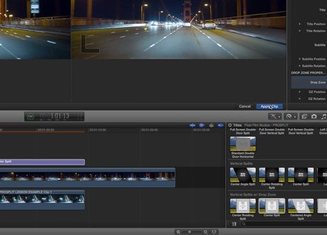Click the Subtitle Rotation label text
Screen dimensions: 327x235
click(x=313, y=66)
